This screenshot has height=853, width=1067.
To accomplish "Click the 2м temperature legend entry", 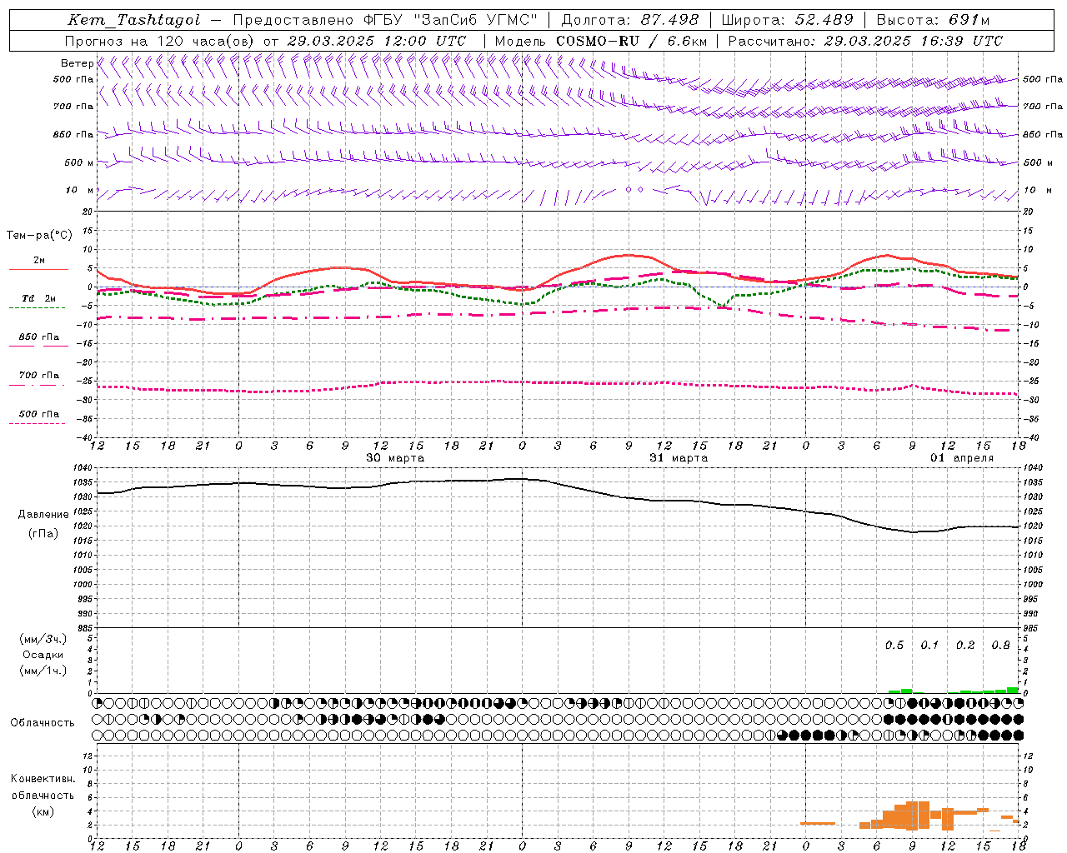I will [x=39, y=260].
